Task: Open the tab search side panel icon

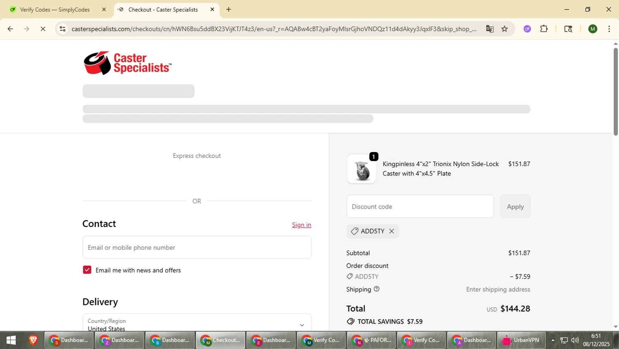Action: (x=568, y=29)
